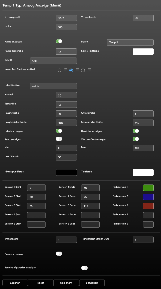Choose the third vertical position radio button
161x289 pixels.
83,70
